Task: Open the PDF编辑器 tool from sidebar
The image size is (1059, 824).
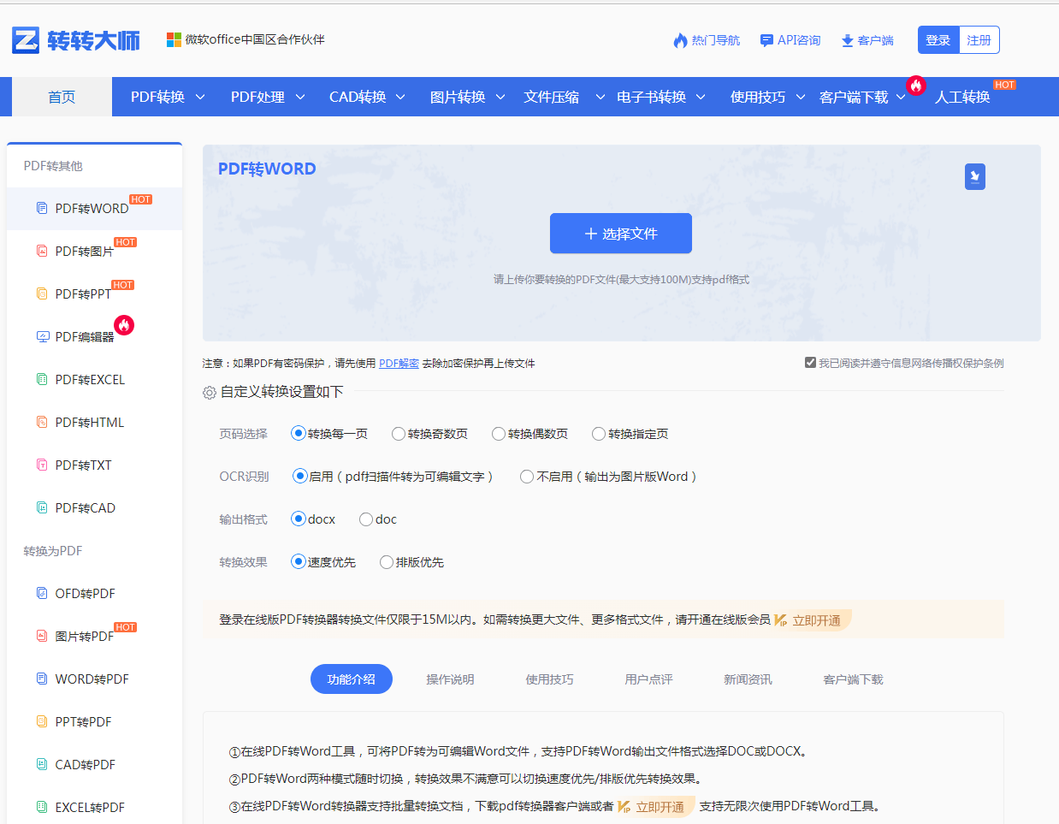Action: point(81,336)
